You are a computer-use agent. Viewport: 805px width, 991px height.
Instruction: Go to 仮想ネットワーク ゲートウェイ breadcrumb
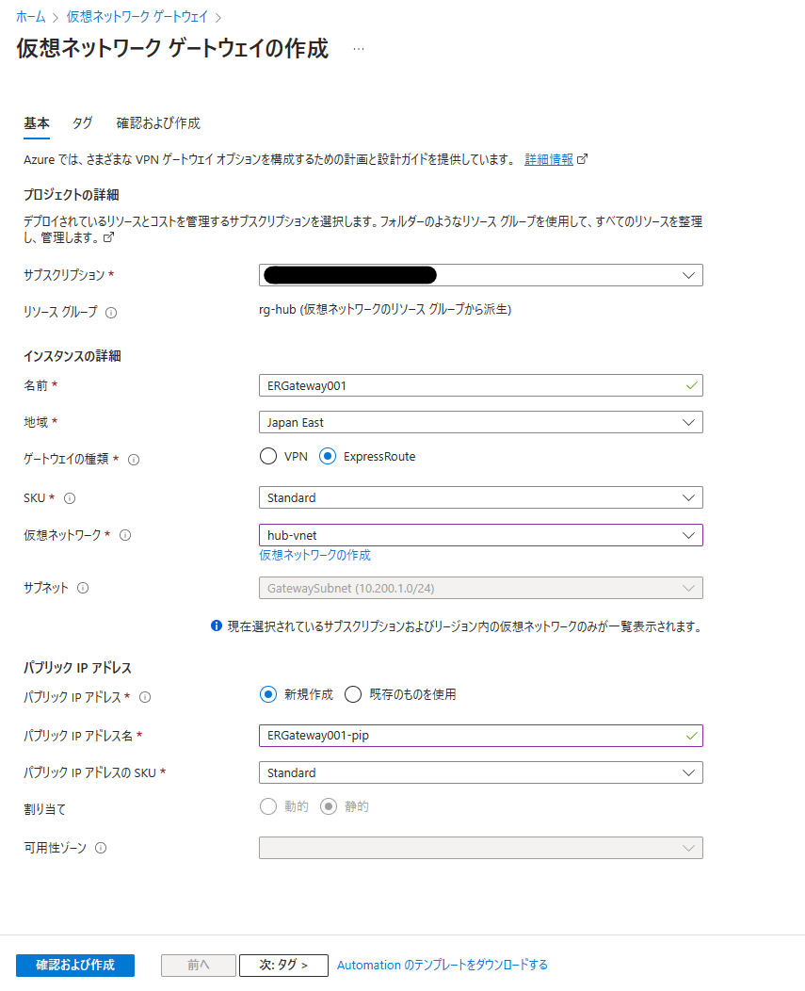point(137,17)
